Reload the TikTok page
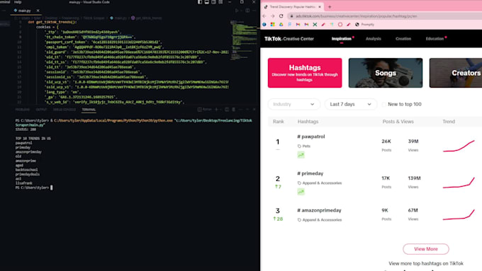 pyautogui.click(x=281, y=16)
